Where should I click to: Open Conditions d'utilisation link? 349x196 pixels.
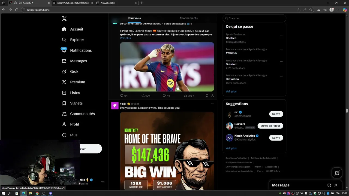[236, 158]
